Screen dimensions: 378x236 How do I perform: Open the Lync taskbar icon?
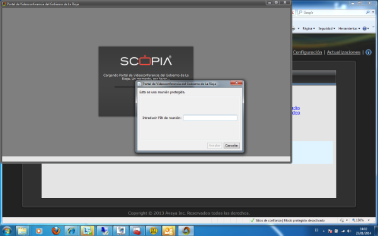(x=88, y=231)
